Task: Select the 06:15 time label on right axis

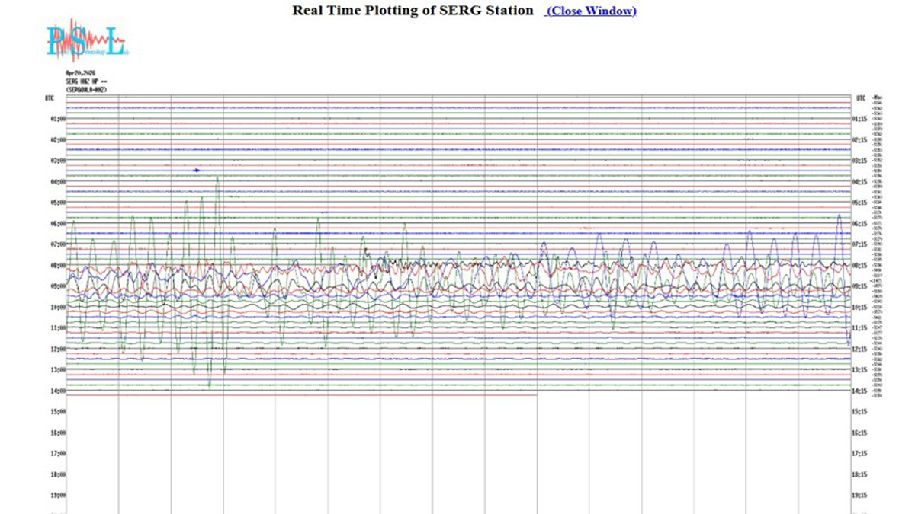Action: (x=859, y=224)
